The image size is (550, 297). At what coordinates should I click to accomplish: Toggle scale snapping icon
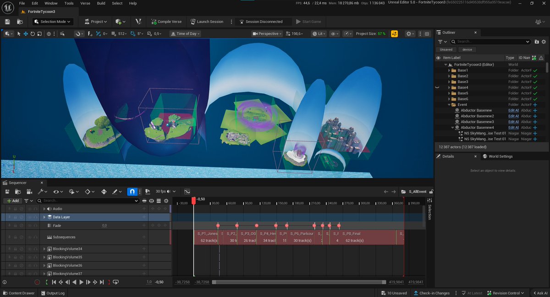[149, 33]
